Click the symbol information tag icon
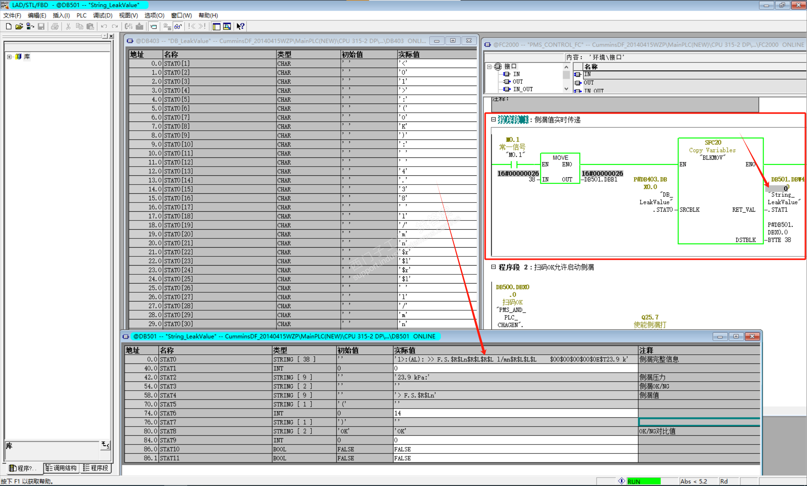807x486 pixels. [x=153, y=26]
